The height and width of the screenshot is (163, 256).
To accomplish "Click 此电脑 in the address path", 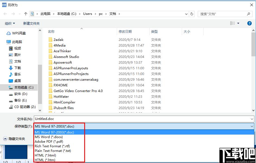I will tap(46, 14).
